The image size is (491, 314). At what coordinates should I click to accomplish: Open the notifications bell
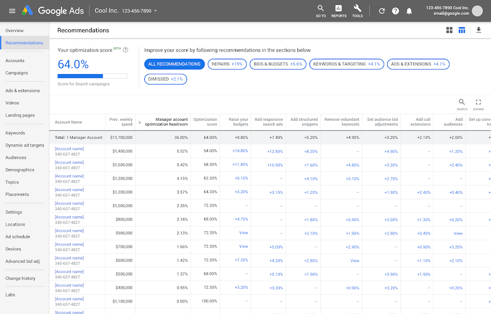point(409,11)
